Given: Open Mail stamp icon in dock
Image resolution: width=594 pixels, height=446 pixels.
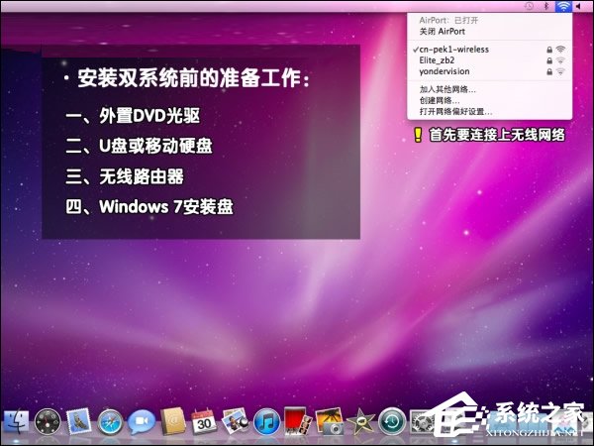Looking at the screenshot, I should [79, 423].
